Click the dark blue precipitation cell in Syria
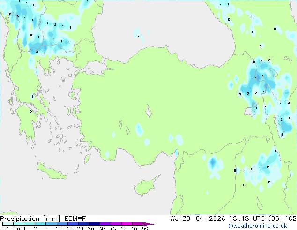Screen dimensions: 297x230 coord(213,162)
